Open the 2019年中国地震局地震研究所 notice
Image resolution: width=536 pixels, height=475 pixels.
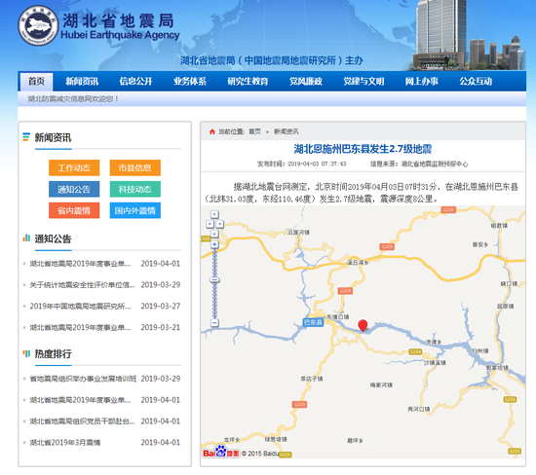tap(80, 306)
